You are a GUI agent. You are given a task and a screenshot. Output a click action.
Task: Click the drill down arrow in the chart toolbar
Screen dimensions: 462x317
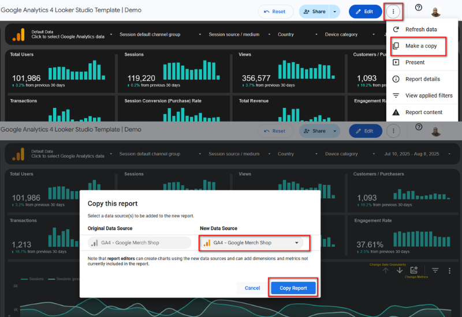click(400, 270)
